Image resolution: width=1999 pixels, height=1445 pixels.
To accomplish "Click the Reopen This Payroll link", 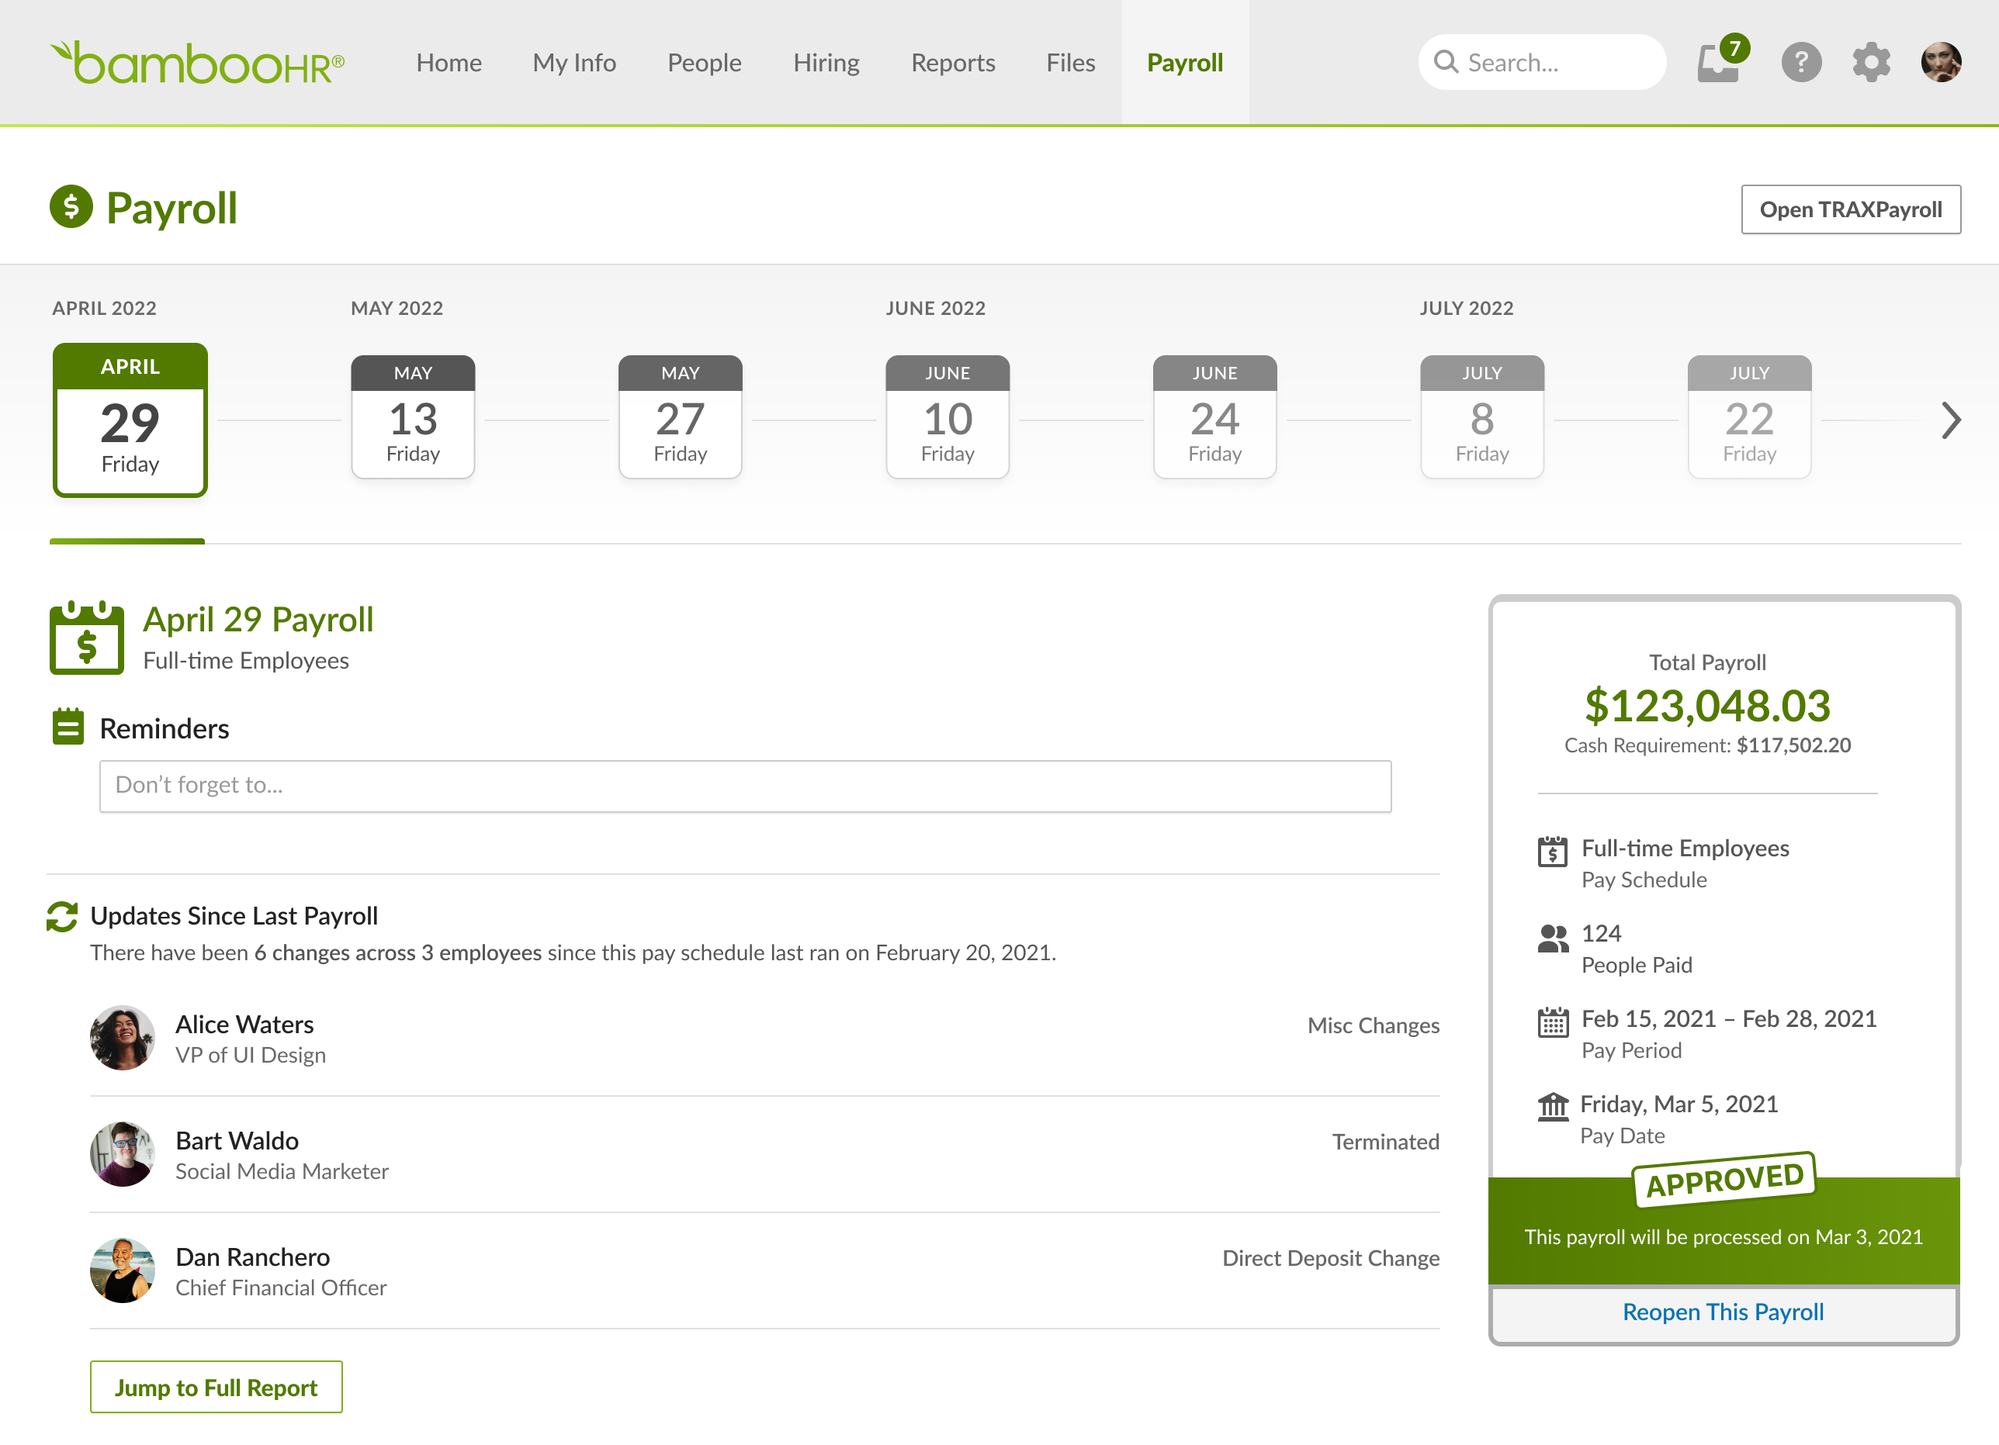I will 1722,1312.
